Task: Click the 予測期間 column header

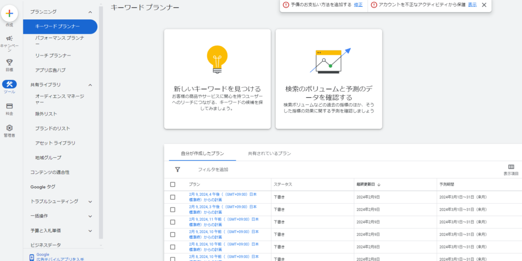Action: pos(447,184)
